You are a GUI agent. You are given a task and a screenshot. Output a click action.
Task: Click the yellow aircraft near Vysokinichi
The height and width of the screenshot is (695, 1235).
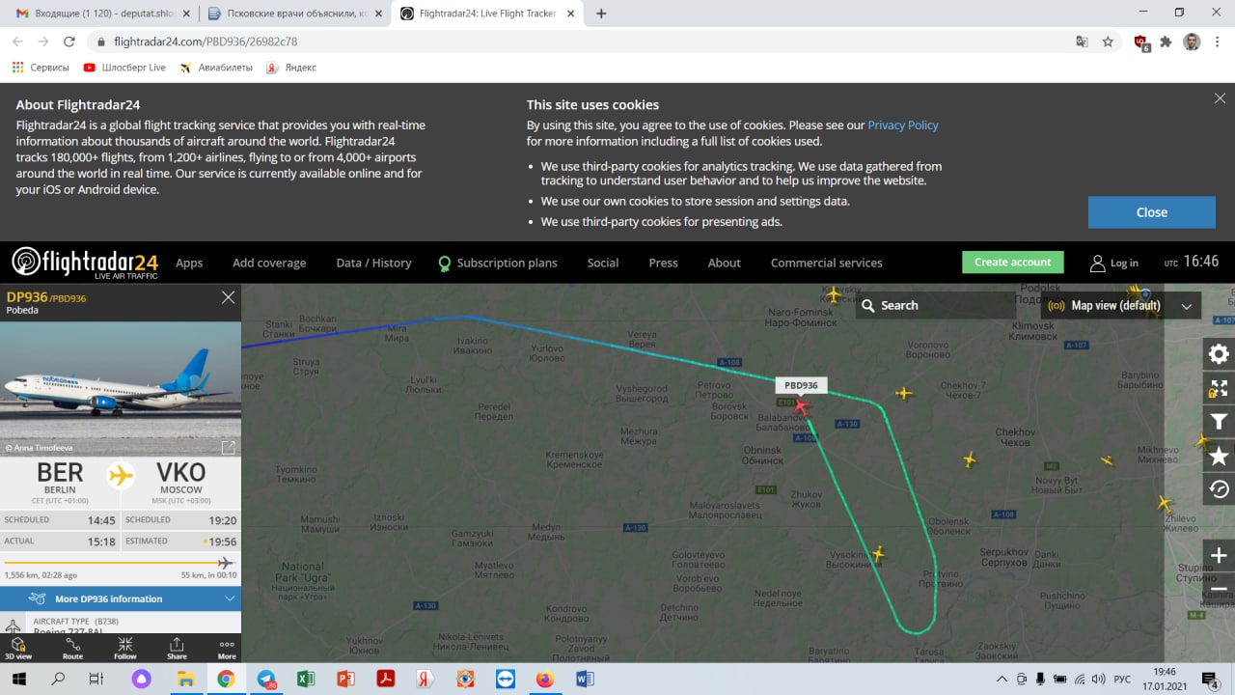point(878,553)
